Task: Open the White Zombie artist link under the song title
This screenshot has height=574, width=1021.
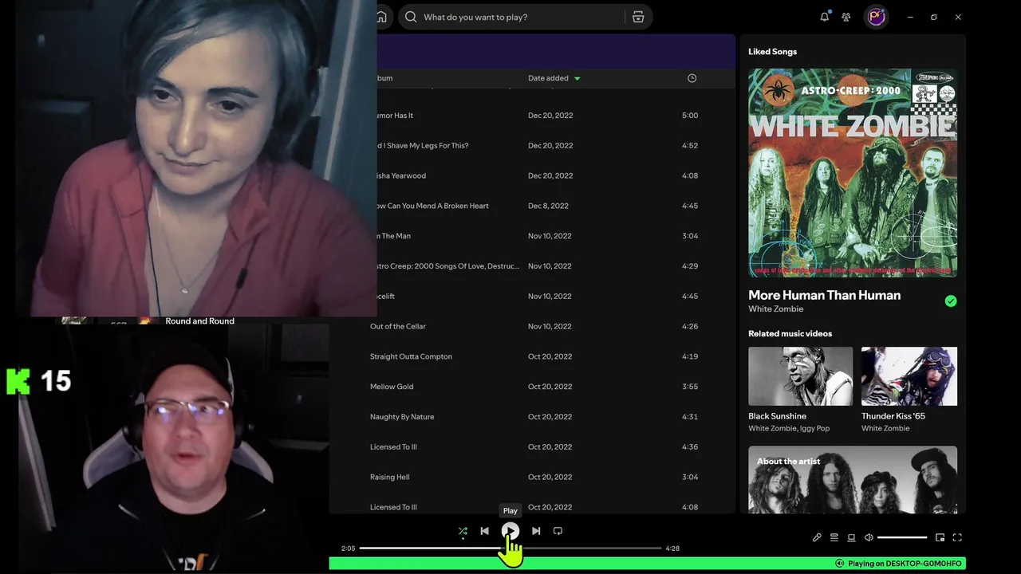Action: 775,309
